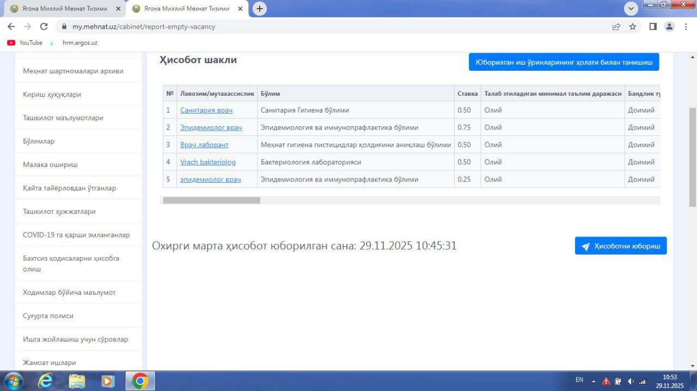Click the back navigation arrow
Viewport: 697px width, 391px height.
pos(11,27)
